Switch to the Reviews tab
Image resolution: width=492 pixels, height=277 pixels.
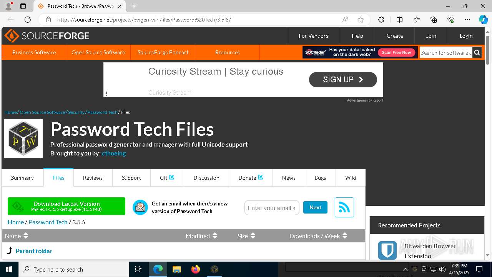point(93,178)
